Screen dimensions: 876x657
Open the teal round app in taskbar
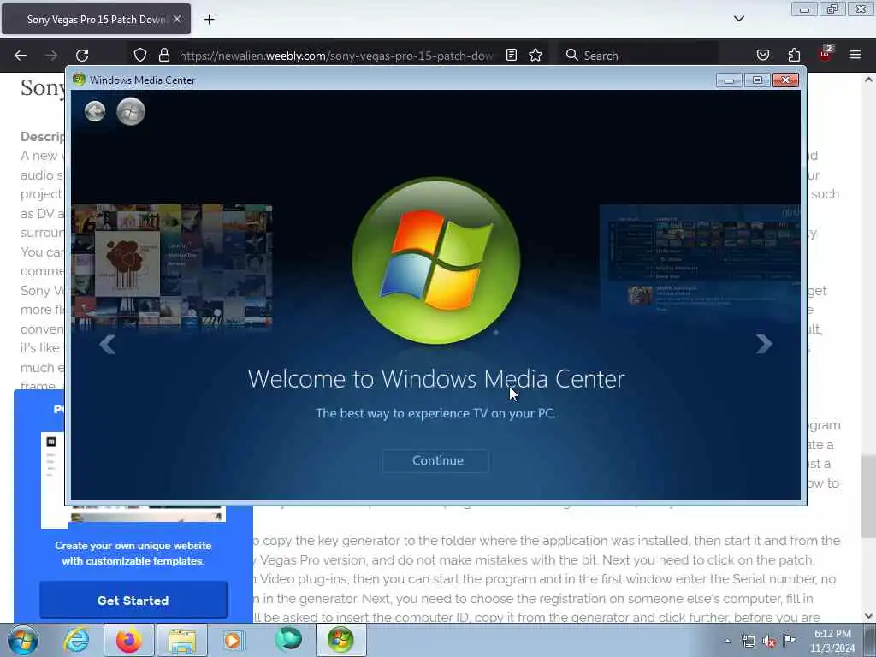tap(288, 640)
